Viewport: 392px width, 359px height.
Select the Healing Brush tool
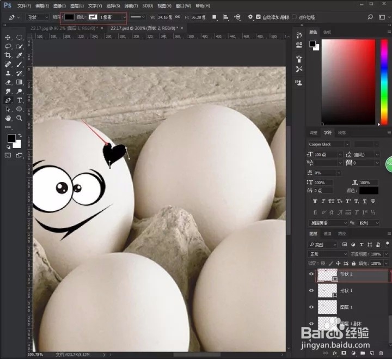(x=8, y=64)
